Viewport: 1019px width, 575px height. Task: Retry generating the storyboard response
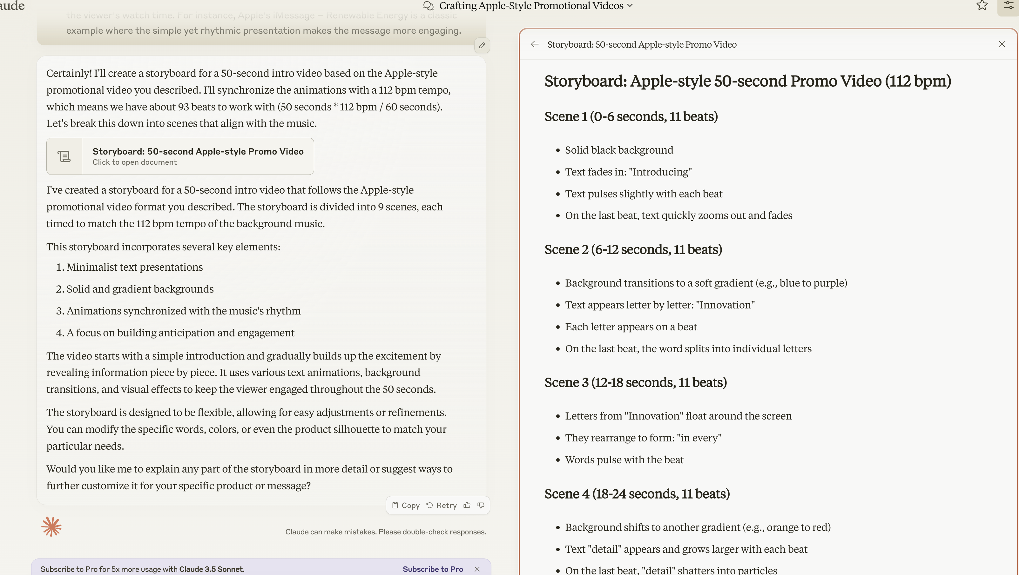point(442,505)
